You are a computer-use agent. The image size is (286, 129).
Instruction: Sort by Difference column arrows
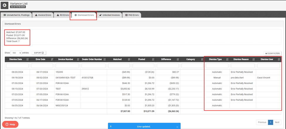point(178,59)
